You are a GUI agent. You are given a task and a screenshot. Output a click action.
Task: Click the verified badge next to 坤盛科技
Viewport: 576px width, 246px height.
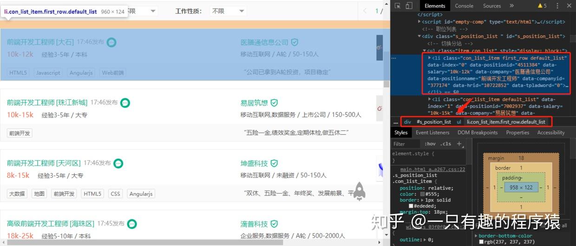(274, 163)
